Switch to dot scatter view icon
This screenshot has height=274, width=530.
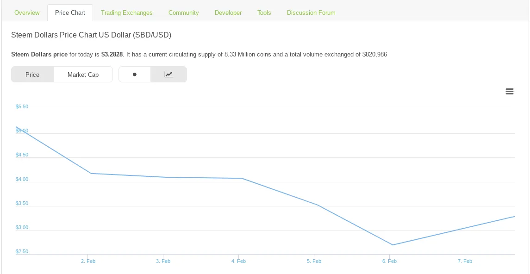pyautogui.click(x=135, y=75)
